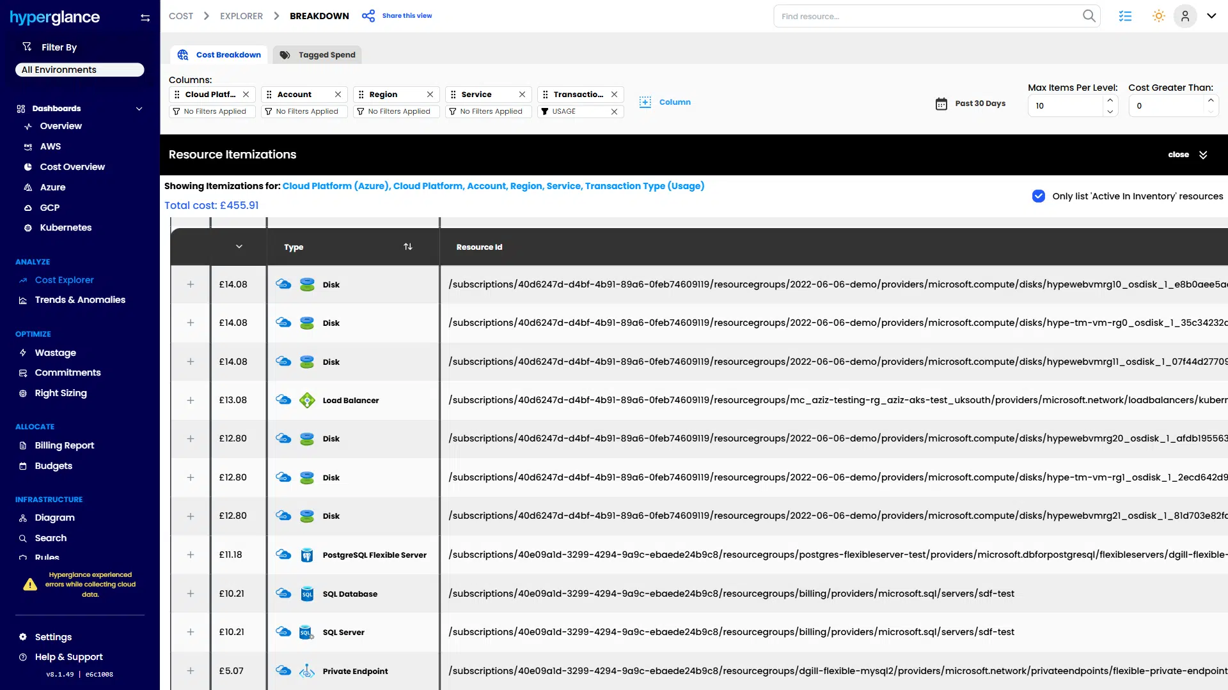
Task: Click the search magnifier icon
Action: click(1089, 16)
